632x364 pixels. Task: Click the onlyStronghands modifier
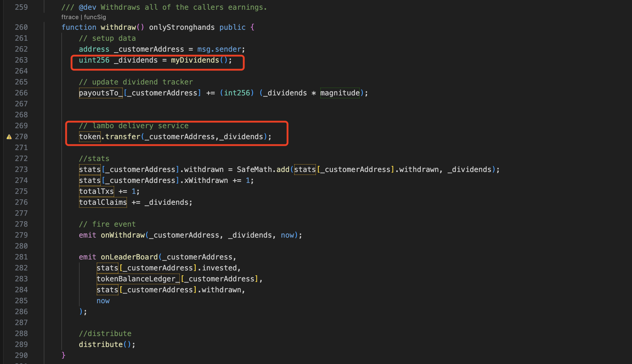[182, 27]
